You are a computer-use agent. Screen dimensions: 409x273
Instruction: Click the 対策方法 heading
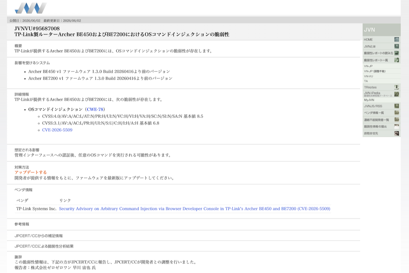[x=22, y=167]
